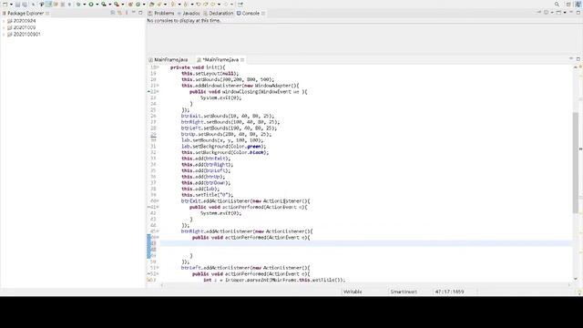Image resolution: width=583 pixels, height=328 pixels.
Task: Collapse the windowClosing fold at line 22
Action: [158, 91]
